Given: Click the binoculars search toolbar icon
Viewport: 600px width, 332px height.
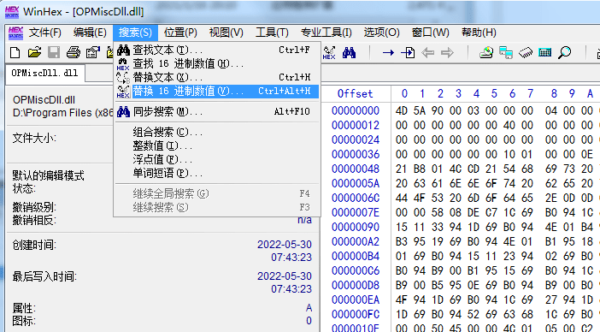Looking at the screenshot, I should [349, 52].
